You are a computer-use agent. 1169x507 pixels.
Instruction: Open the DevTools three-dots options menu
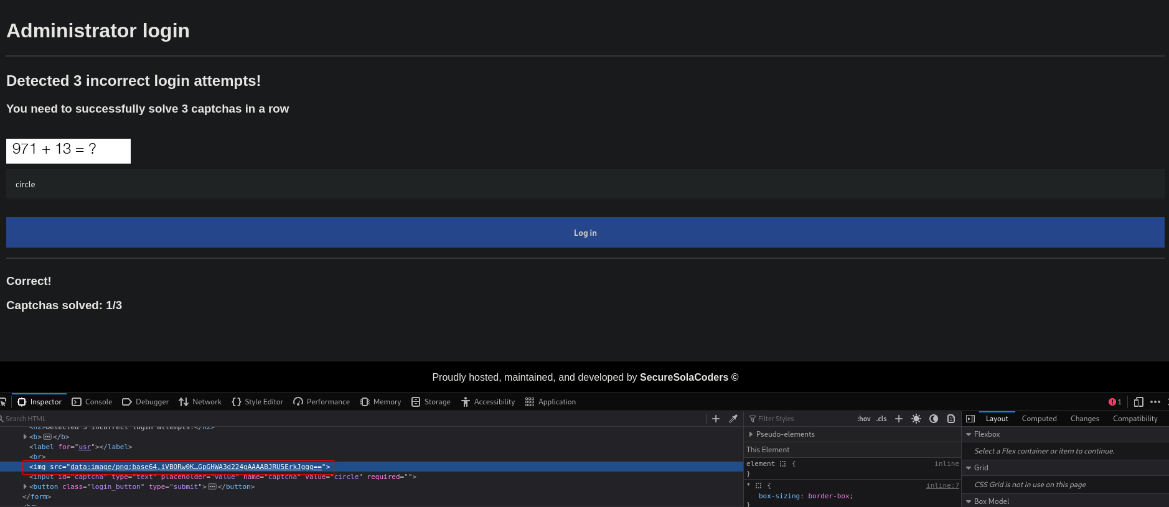1155,402
